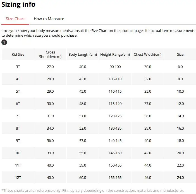
Task: Click the Sizing info heading
Action: click(18, 4)
